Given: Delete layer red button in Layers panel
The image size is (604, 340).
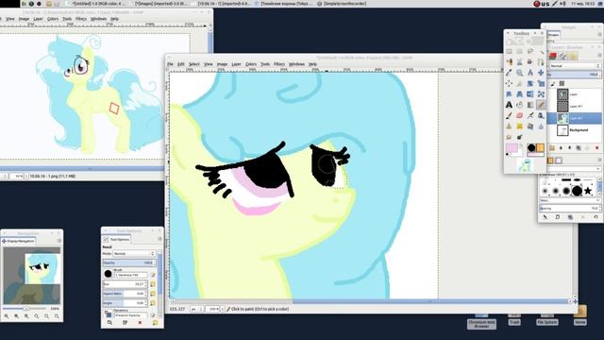Looking at the screenshot, I should pyautogui.click(x=596, y=147).
